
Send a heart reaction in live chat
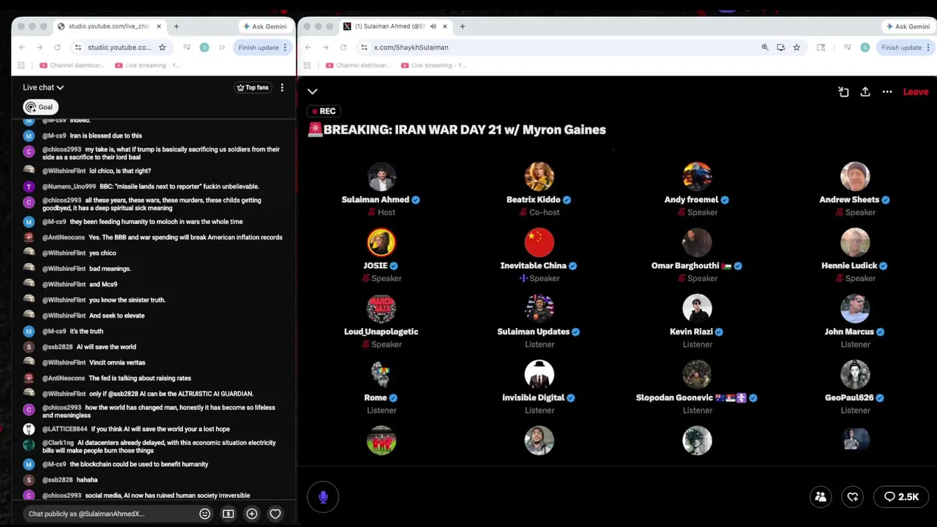coord(275,514)
